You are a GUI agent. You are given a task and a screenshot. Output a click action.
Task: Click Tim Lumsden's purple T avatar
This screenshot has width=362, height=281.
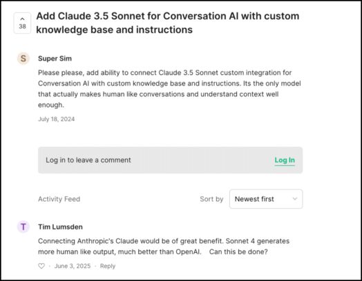(x=23, y=227)
